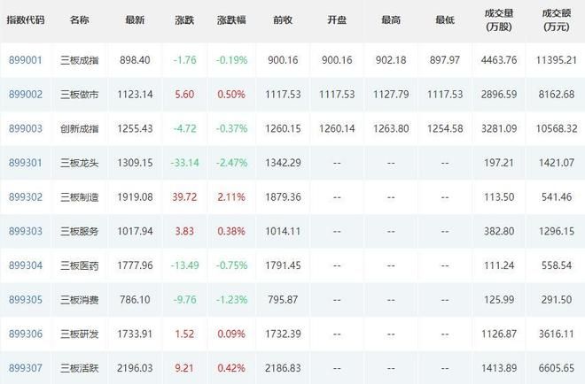Image resolution: width=585 pixels, height=384 pixels.
Task: Sort by 涨跌幅 column header
Action: pyautogui.click(x=231, y=19)
